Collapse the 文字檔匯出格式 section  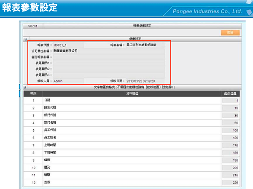click(25, 87)
